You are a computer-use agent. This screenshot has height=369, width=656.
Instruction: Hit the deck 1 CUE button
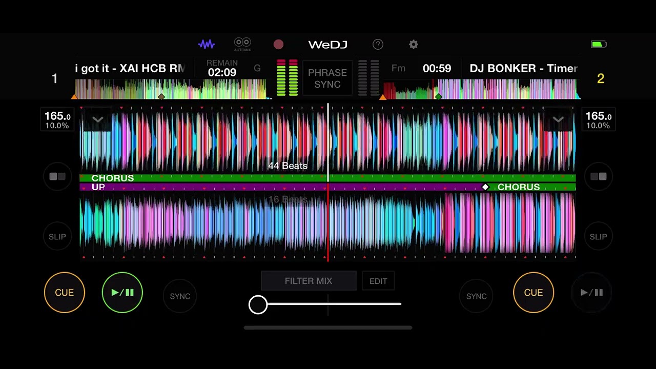coord(65,293)
